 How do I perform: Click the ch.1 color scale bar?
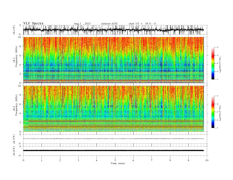point(213,63)
